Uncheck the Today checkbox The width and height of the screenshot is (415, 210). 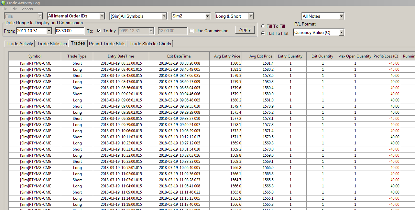[x=99, y=31]
